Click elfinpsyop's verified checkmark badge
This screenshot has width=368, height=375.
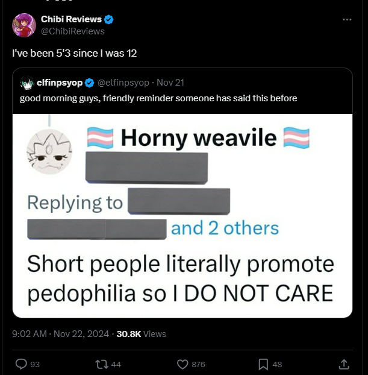click(x=90, y=83)
